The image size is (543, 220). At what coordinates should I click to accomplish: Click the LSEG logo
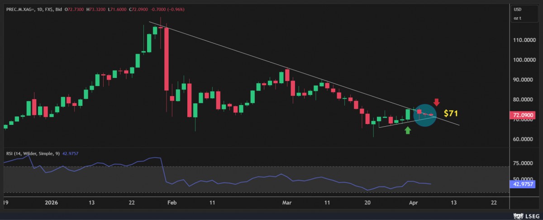point(526,215)
